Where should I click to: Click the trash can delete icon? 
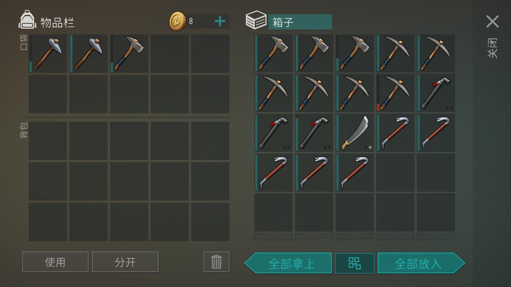pos(216,262)
